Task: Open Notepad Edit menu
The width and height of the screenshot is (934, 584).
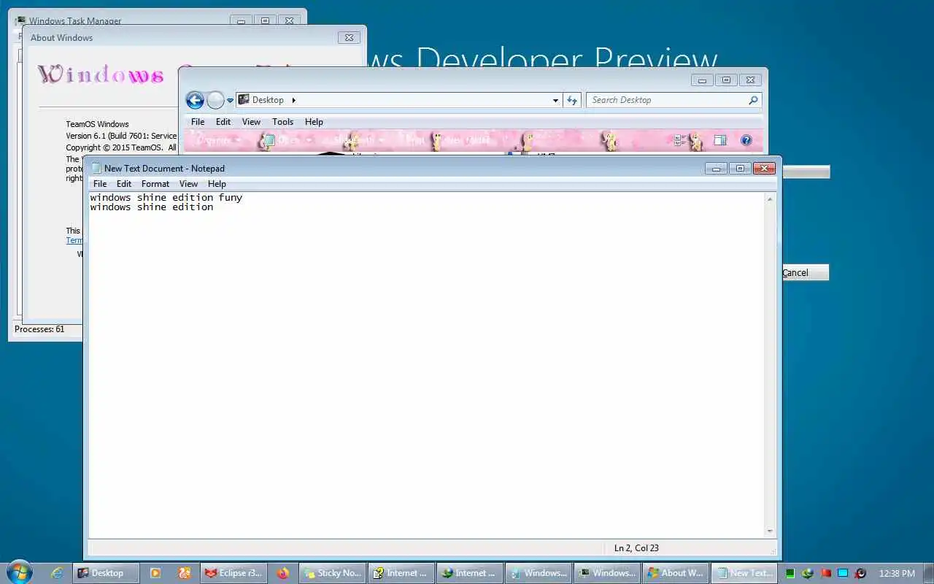Action: [x=124, y=184]
